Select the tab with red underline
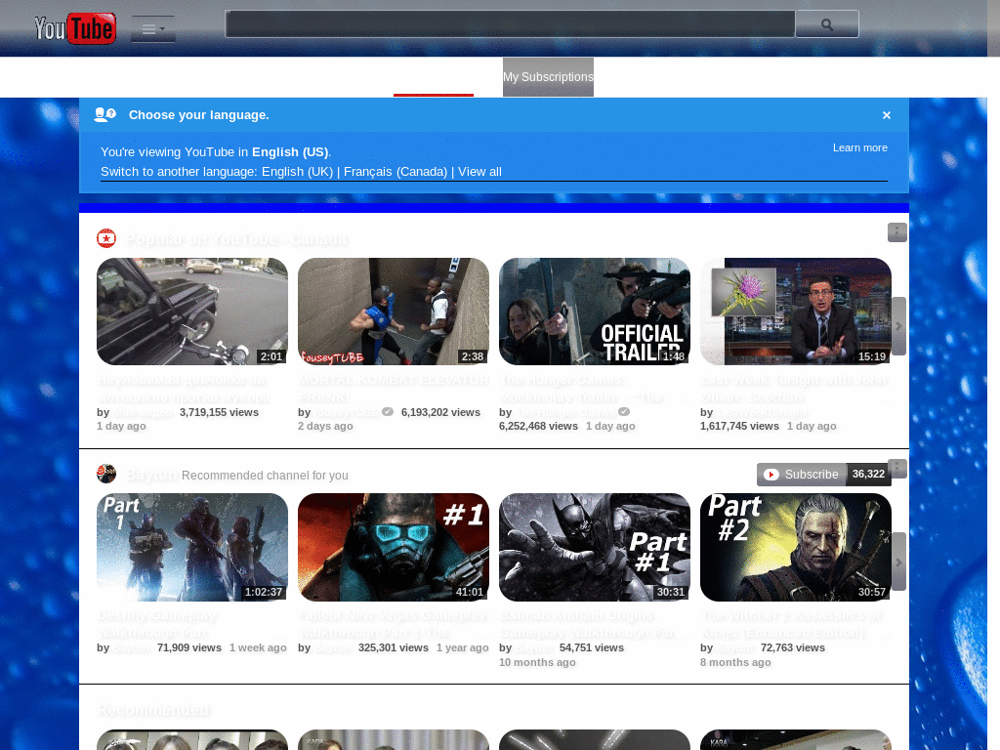The width and height of the screenshot is (1000, 750). (x=434, y=78)
